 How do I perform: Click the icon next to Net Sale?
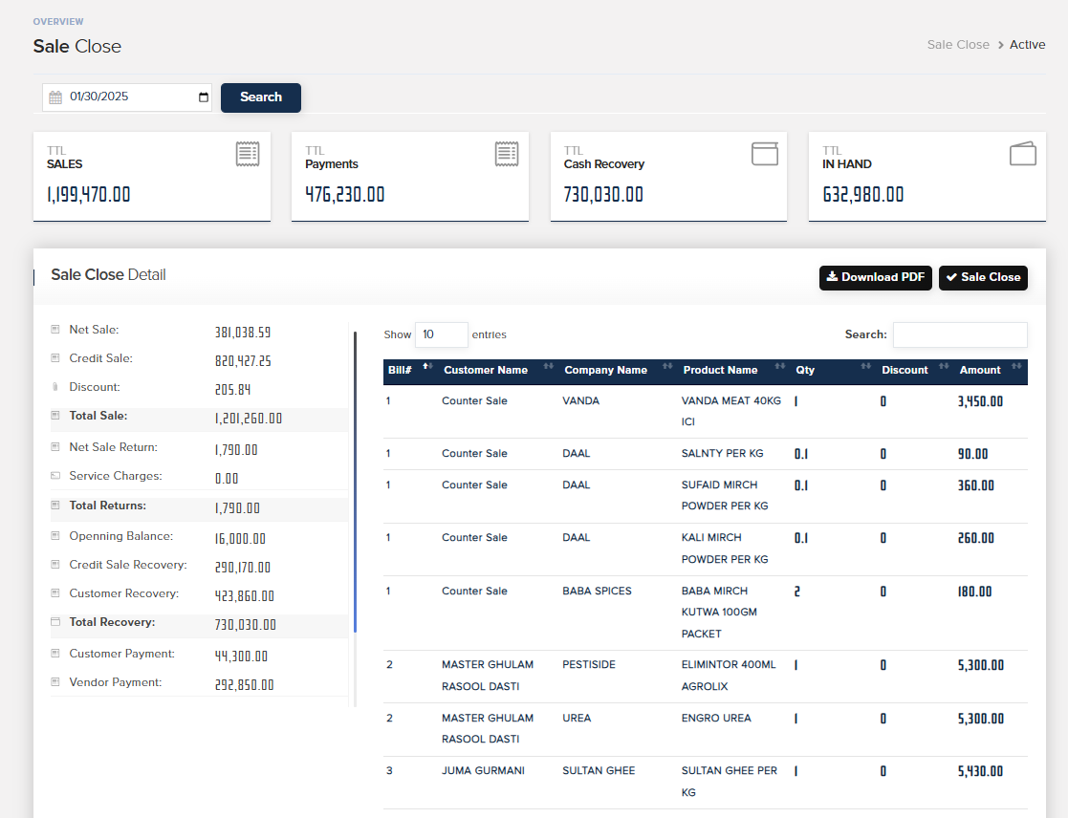[55, 330]
